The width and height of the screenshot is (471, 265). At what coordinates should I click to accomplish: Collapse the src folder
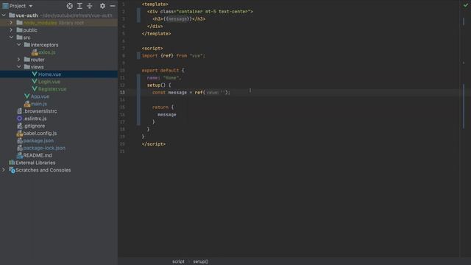pos(11,38)
